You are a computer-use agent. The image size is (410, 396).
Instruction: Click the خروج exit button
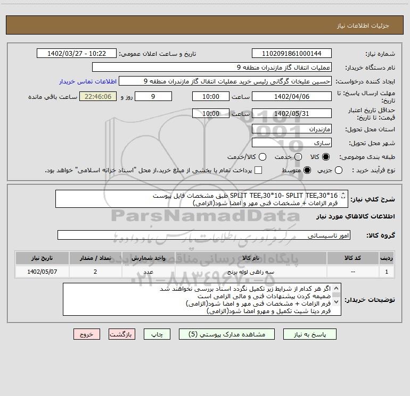point(87,334)
